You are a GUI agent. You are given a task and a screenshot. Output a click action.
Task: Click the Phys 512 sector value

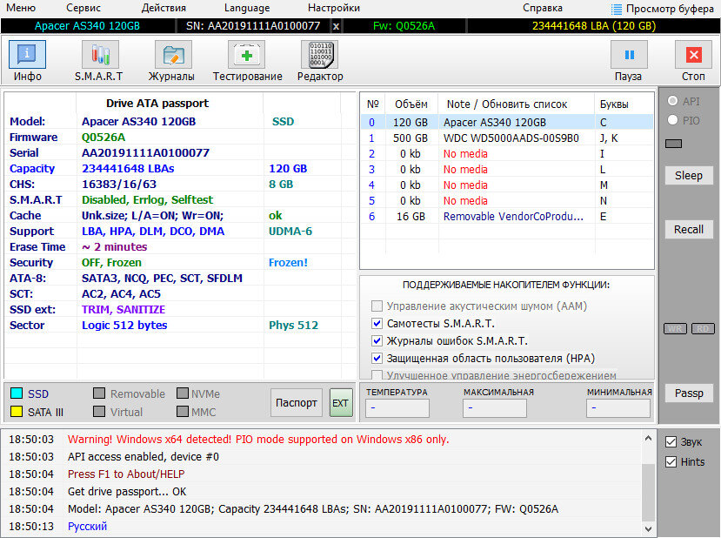tap(293, 326)
